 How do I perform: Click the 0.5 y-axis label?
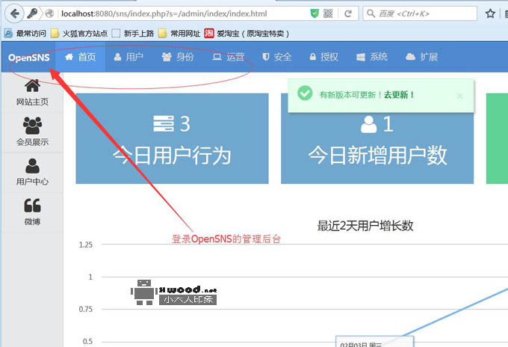[x=87, y=342]
